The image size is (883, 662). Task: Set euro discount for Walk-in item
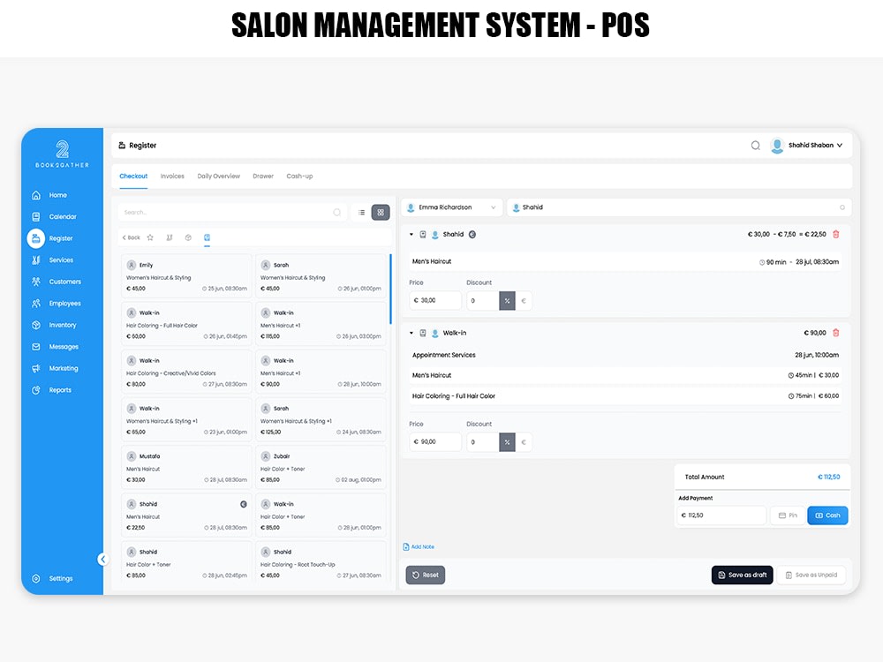(x=524, y=442)
